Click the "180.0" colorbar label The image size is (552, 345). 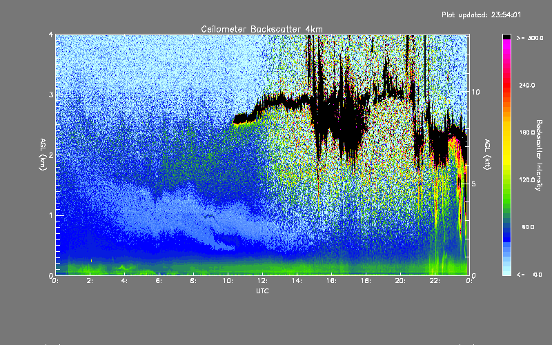527,132
